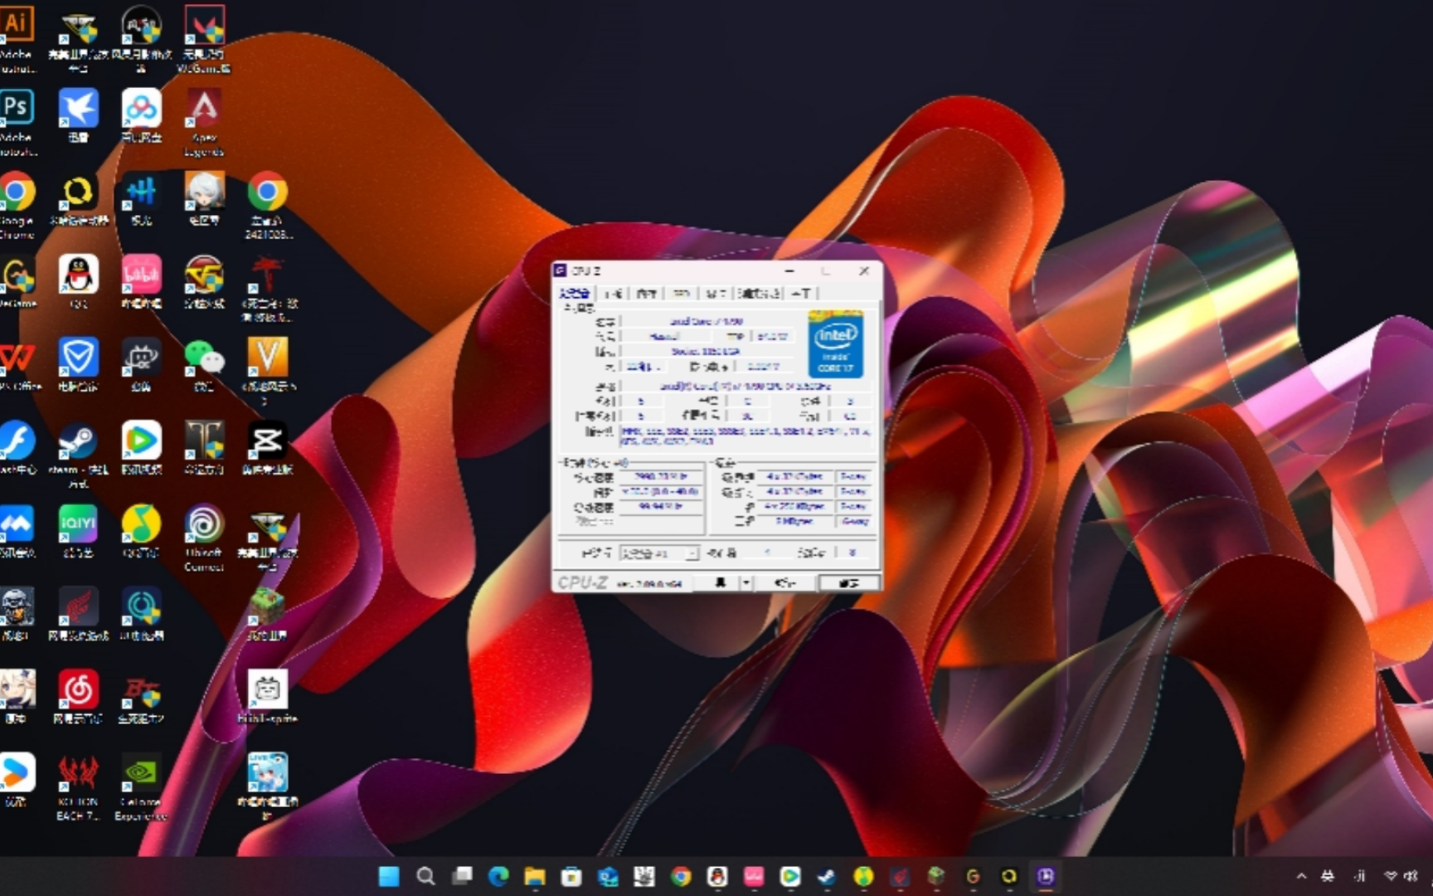
Task: Switch to the SPD tab in CPU-Z
Action: [681, 293]
